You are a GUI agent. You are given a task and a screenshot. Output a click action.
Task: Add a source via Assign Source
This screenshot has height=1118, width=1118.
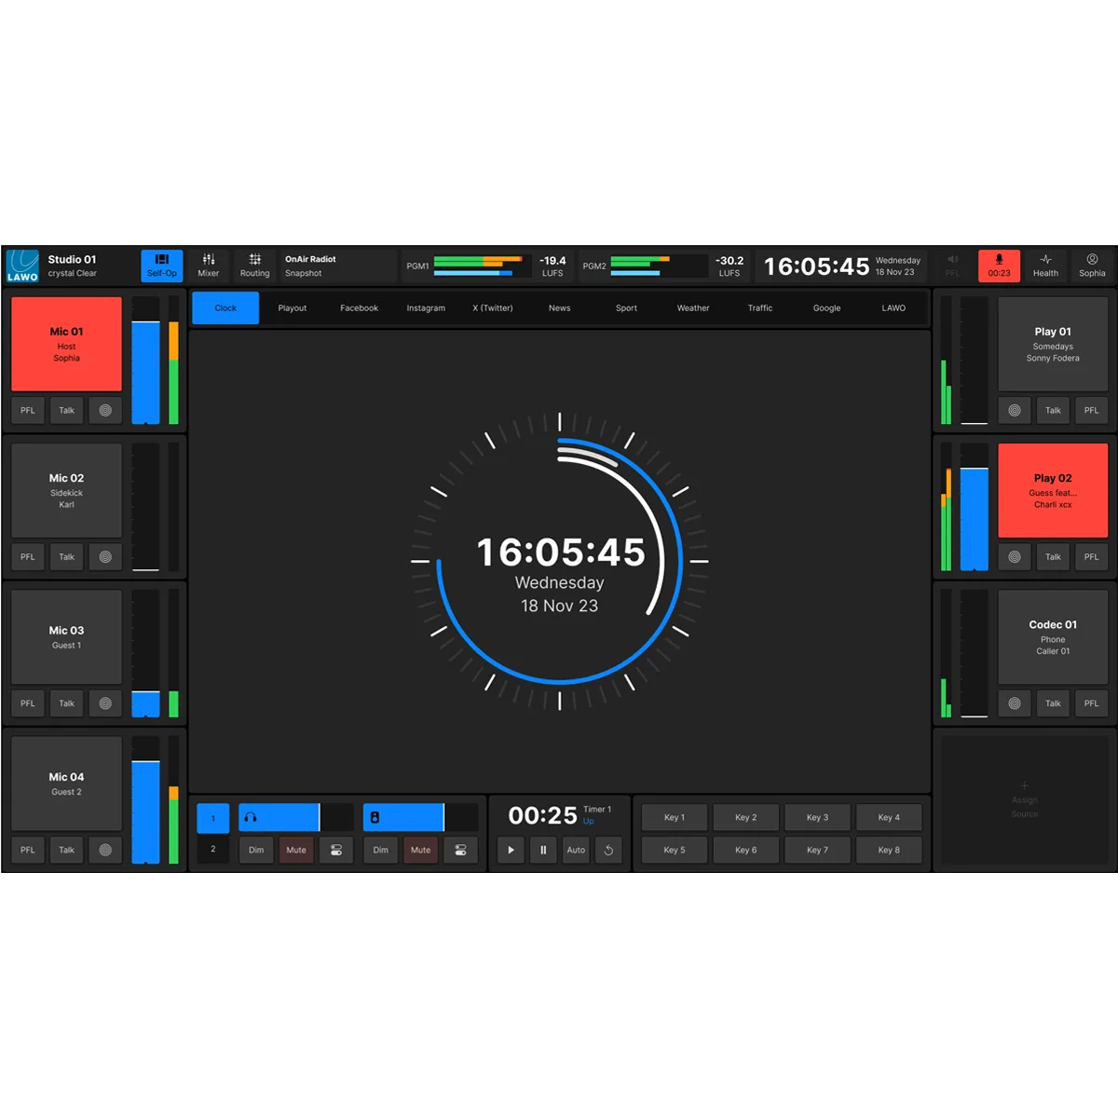[1024, 798]
